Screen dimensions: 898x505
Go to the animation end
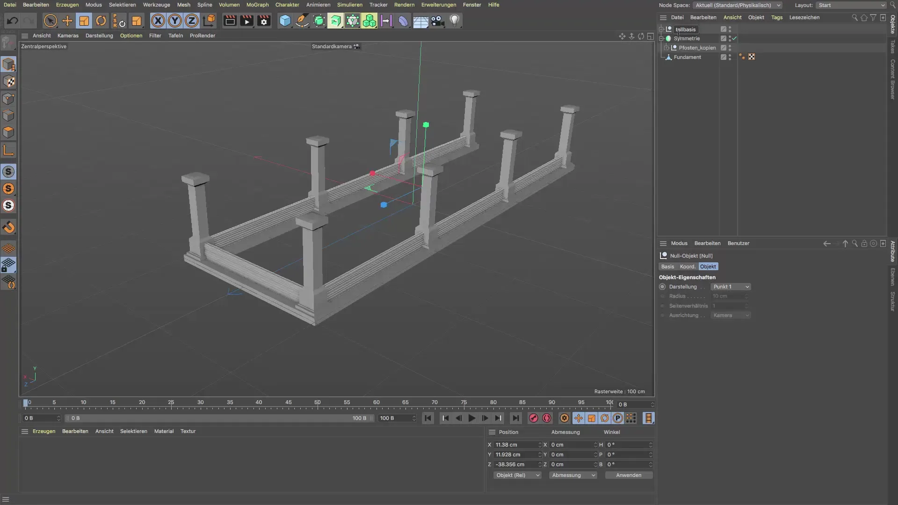pyautogui.click(x=515, y=418)
